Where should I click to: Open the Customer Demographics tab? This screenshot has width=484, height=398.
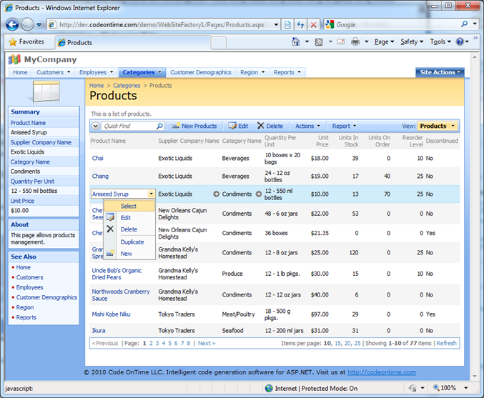[201, 72]
